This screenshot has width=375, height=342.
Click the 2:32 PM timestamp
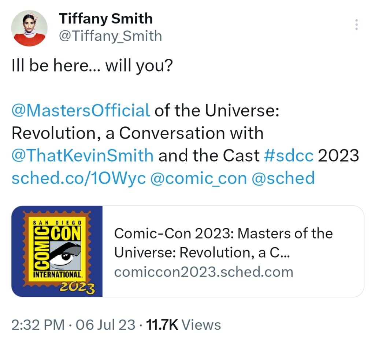(37, 325)
